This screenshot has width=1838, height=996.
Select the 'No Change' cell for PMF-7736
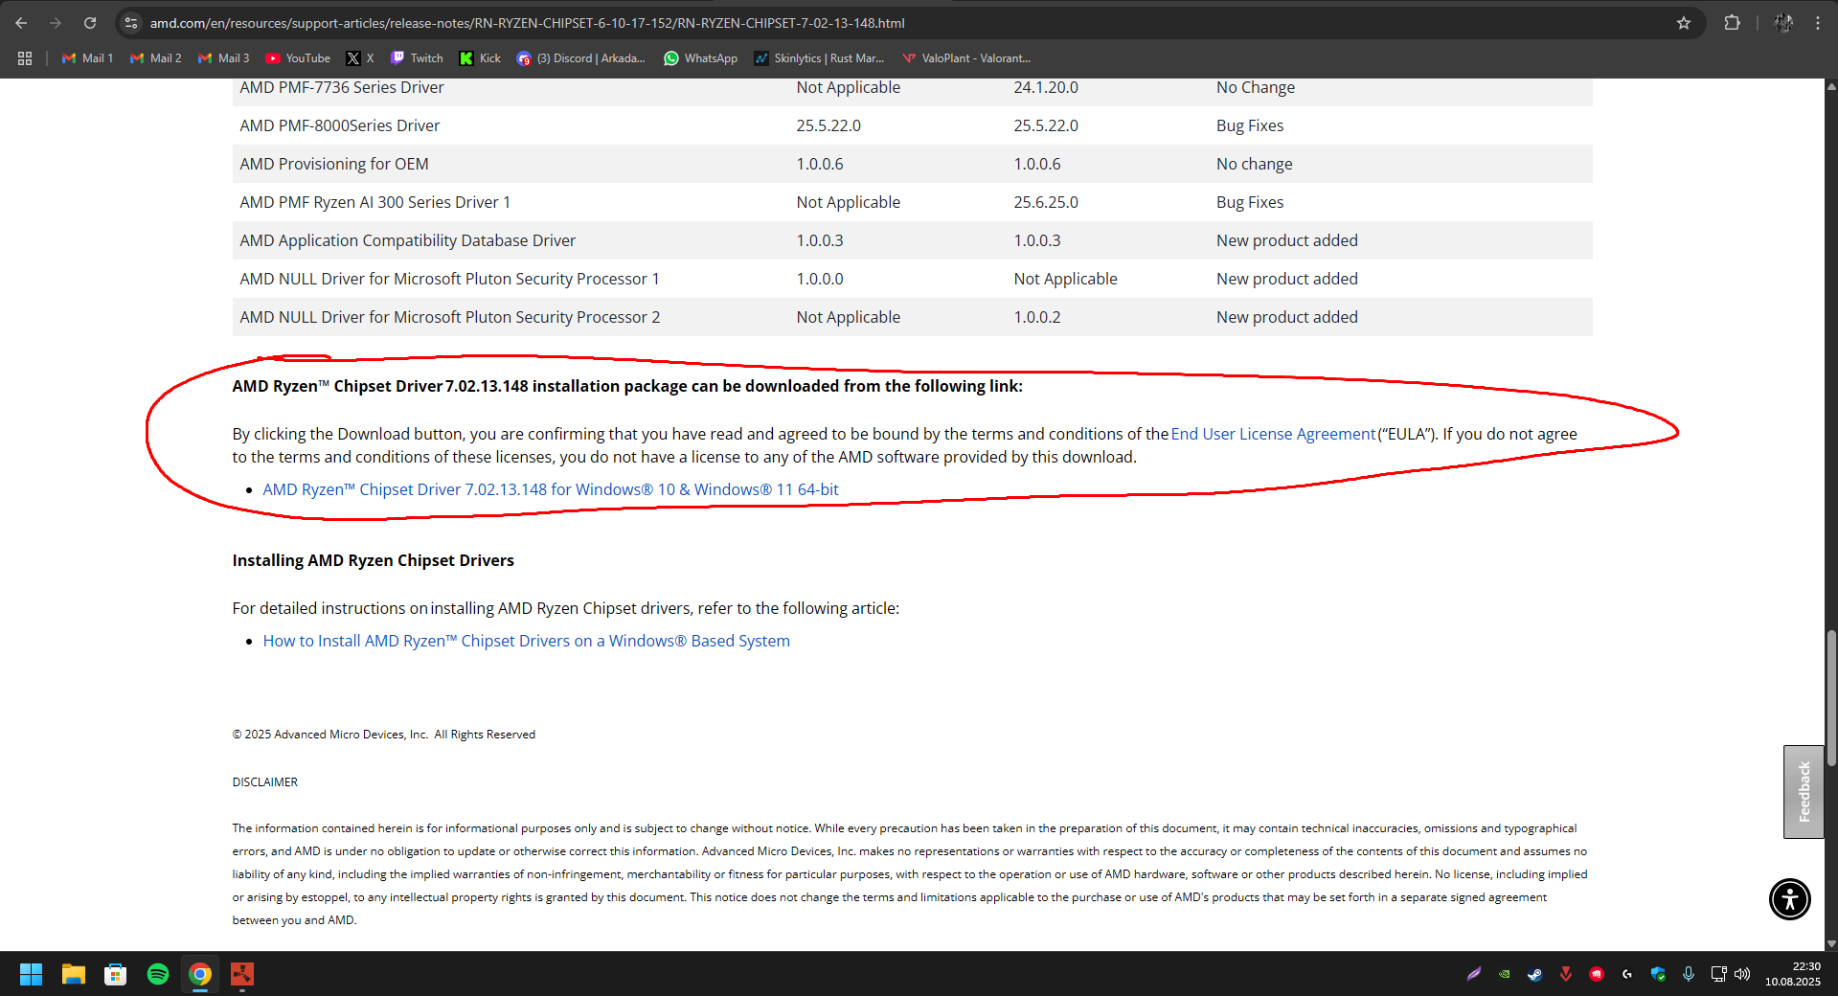pos(1256,87)
